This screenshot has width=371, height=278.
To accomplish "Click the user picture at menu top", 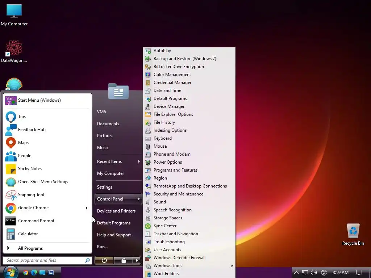I will point(118,91).
